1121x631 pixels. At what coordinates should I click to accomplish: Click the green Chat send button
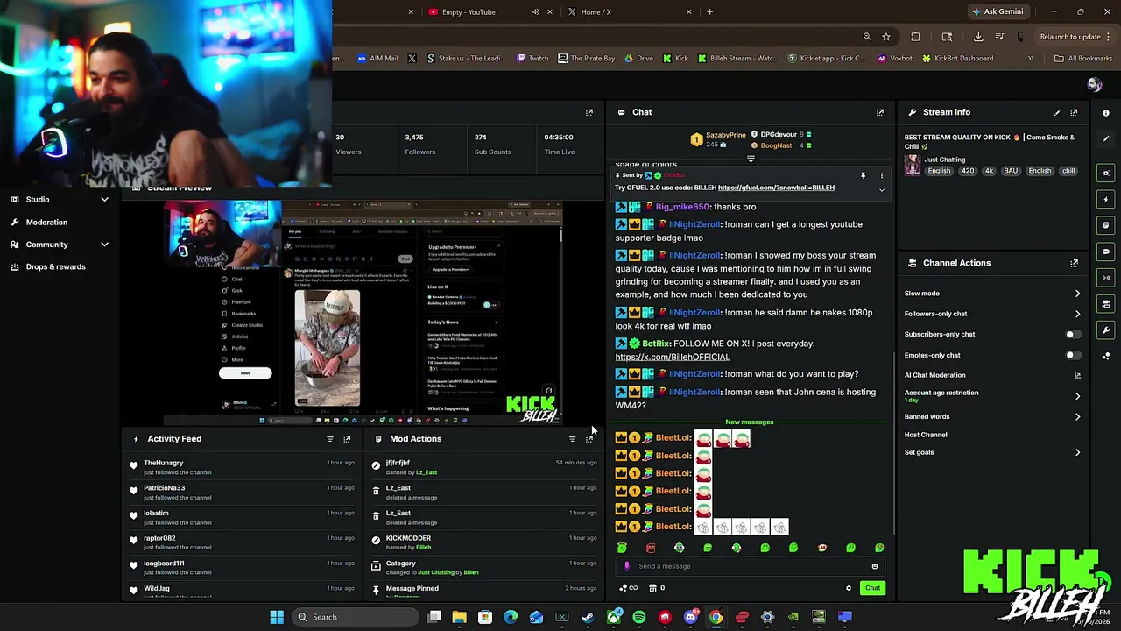click(872, 588)
